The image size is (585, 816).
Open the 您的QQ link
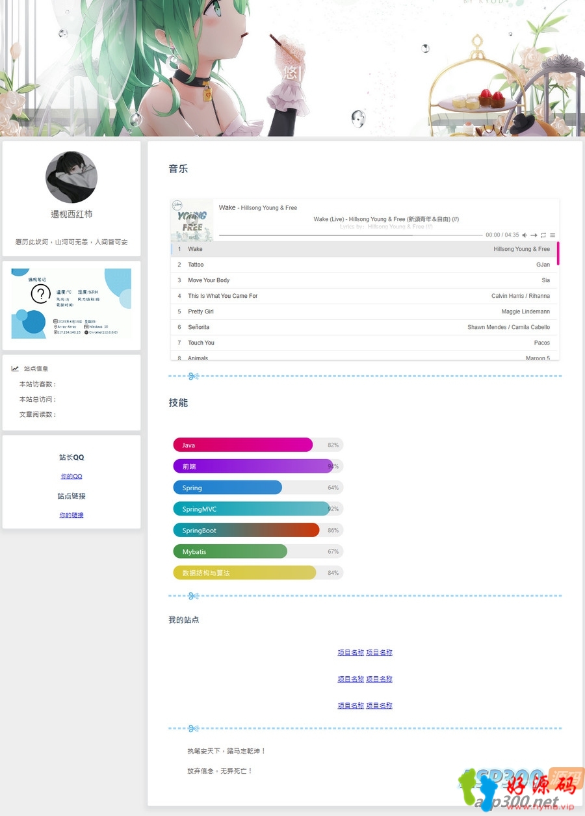[71, 477]
